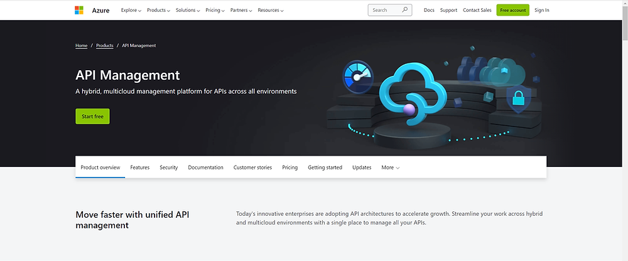Expand the Explore menu
Screen dimensions: 628x261
(x=131, y=11)
